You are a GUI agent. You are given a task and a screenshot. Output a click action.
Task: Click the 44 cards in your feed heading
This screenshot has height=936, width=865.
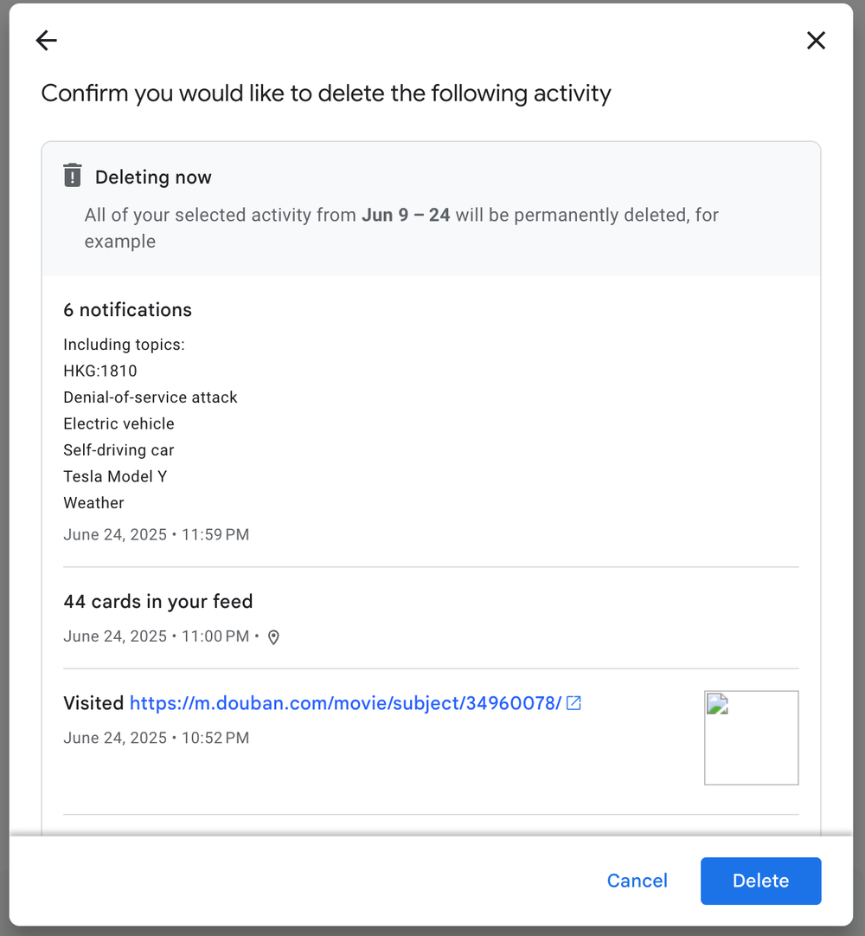157,601
